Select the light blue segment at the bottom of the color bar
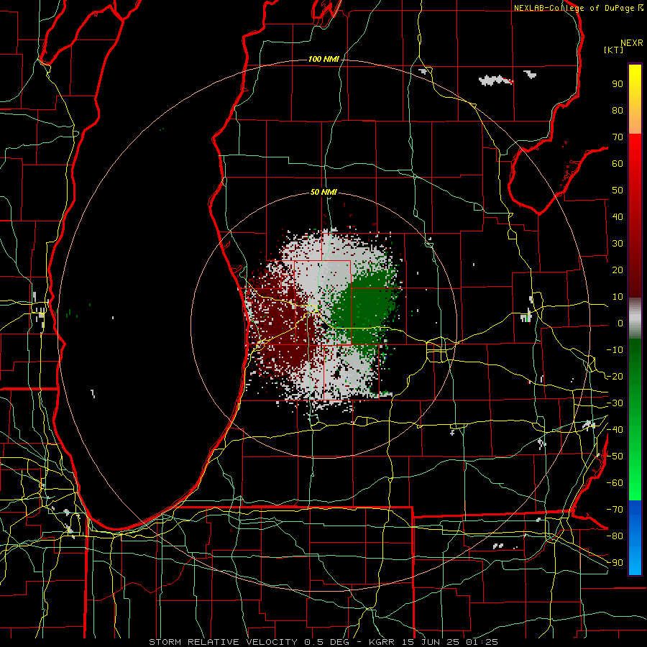The image size is (647, 647). [x=635, y=561]
